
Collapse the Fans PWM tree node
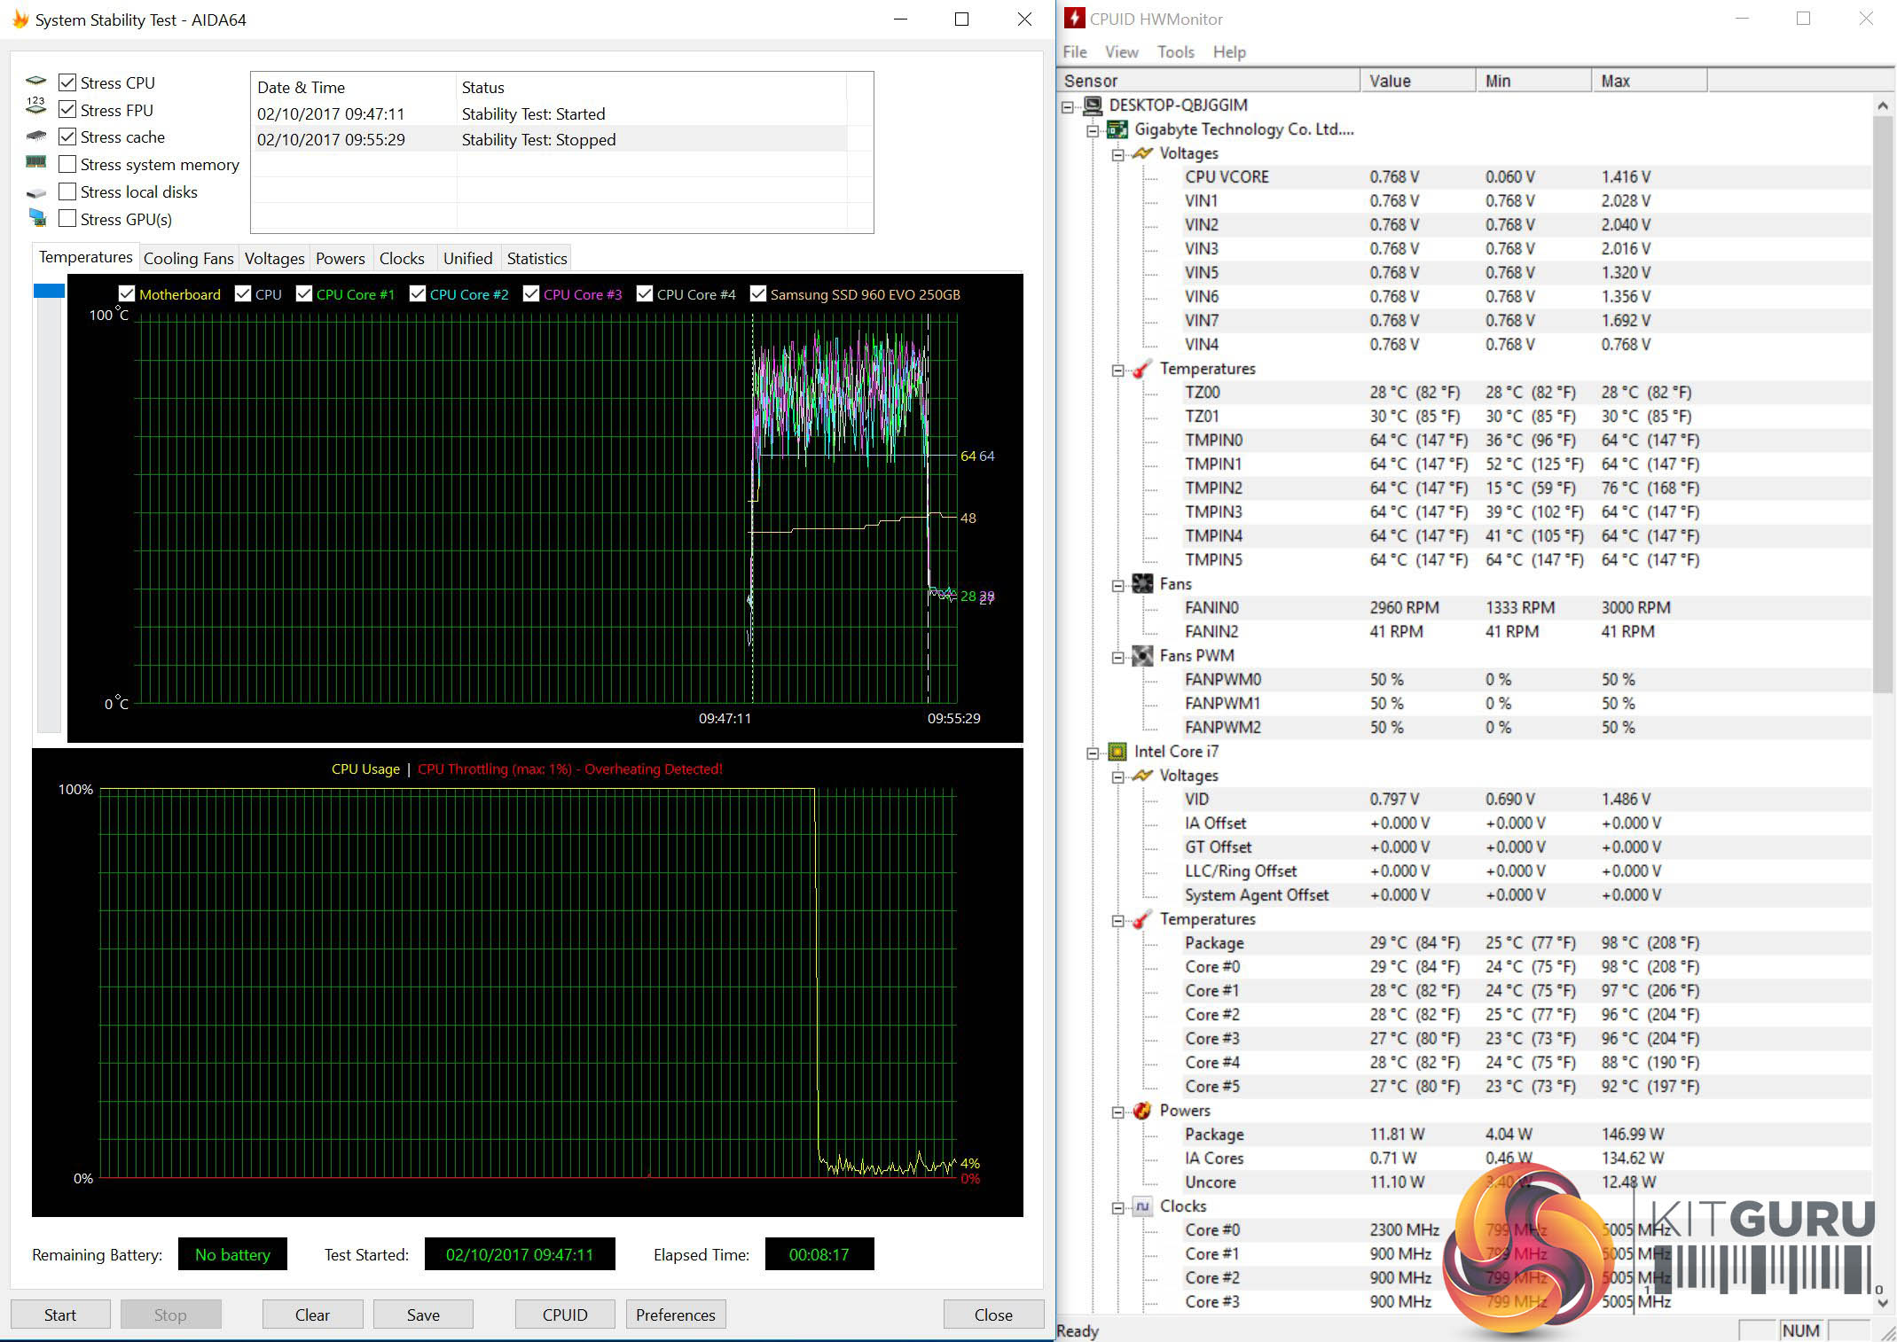point(1117,657)
